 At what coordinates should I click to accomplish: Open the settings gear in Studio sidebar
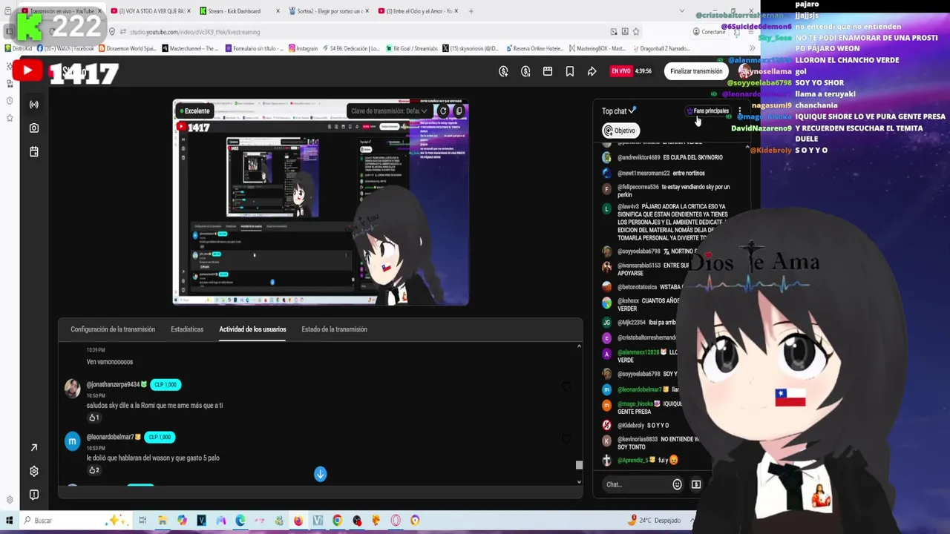click(33, 471)
